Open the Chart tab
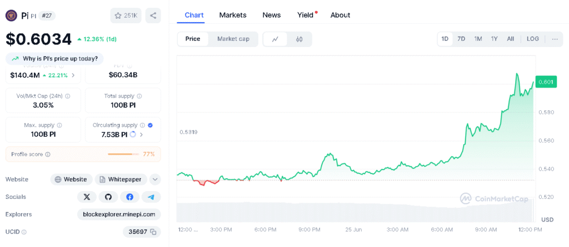Image resolution: width=569 pixels, height=247 pixels. pos(194,15)
